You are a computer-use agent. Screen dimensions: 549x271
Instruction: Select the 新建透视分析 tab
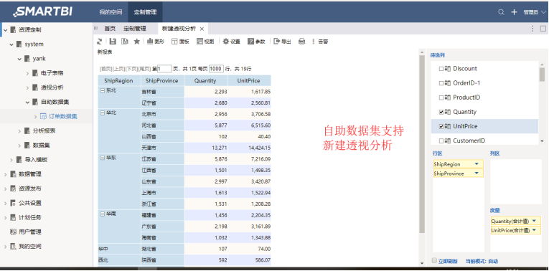click(179, 29)
